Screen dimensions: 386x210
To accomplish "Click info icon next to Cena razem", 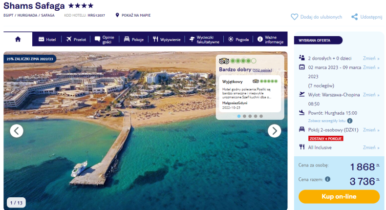I will pyautogui.click(x=327, y=179).
